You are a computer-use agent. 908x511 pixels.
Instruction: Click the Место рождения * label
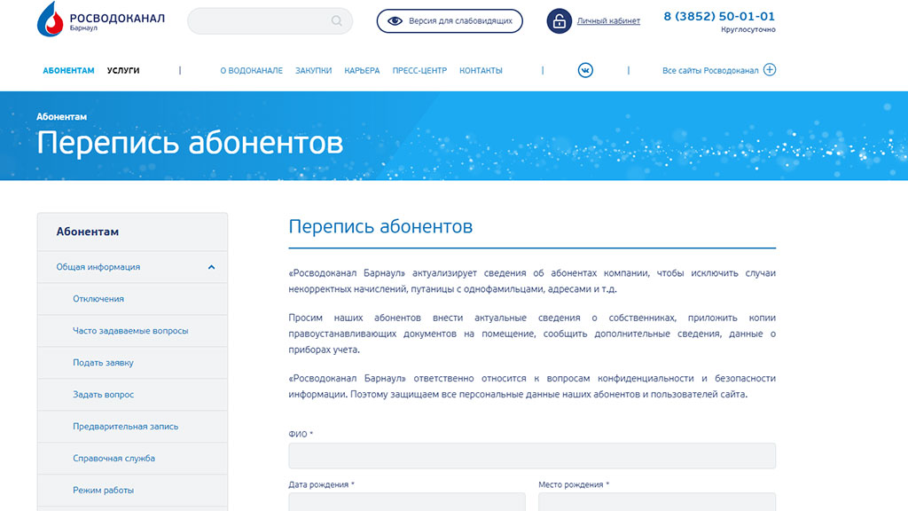click(574, 484)
